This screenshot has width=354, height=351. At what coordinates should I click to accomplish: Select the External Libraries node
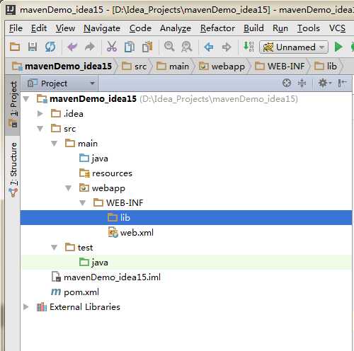[79, 307]
